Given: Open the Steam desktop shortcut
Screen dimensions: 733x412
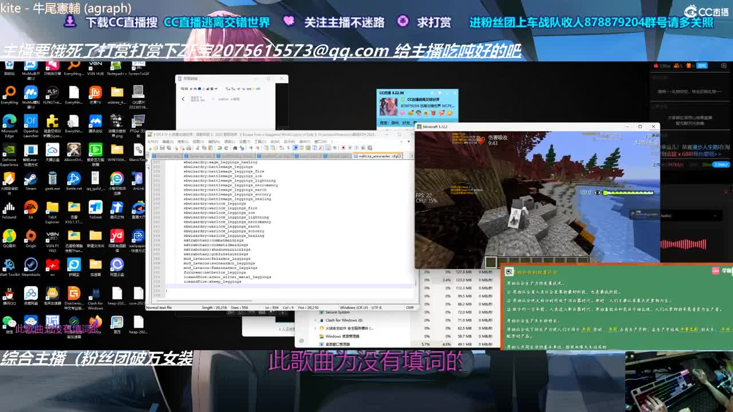Looking at the screenshot, I should pyautogui.click(x=30, y=181).
